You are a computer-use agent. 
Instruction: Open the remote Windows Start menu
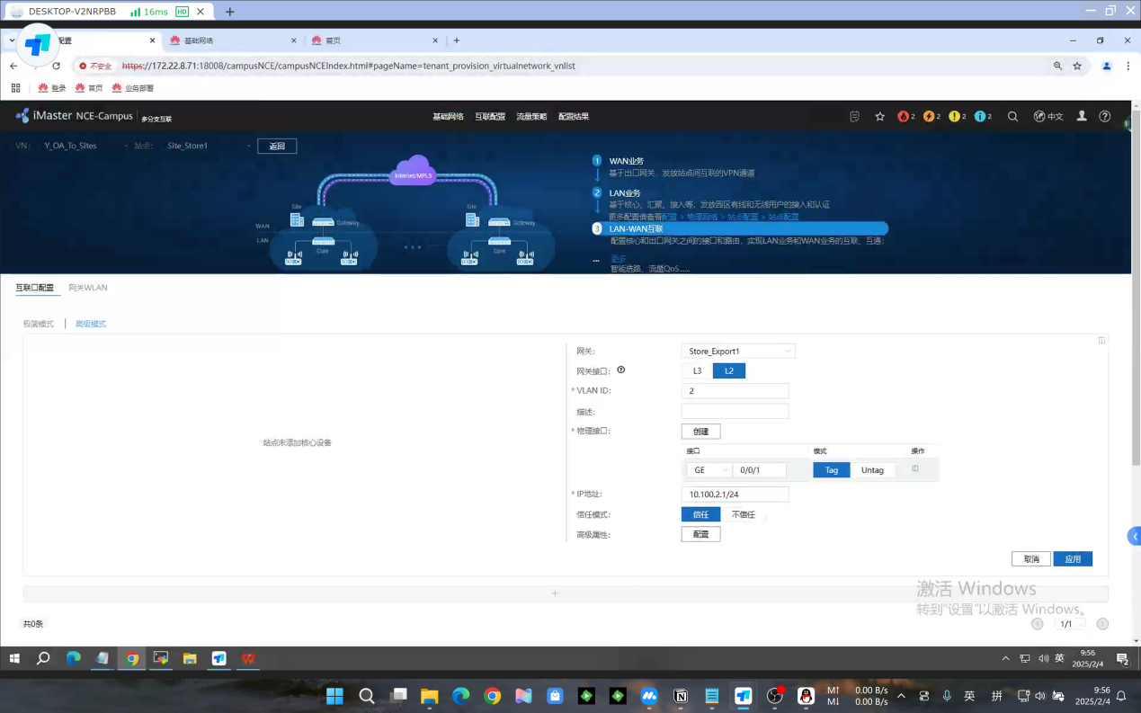pos(14,658)
